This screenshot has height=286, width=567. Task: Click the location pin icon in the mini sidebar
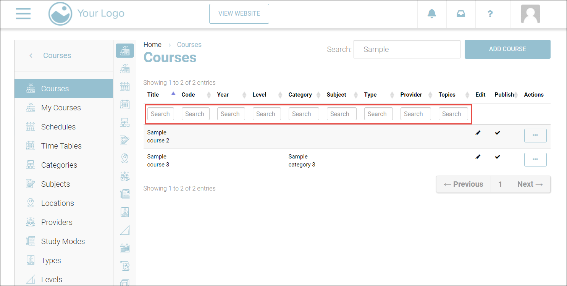point(124,158)
